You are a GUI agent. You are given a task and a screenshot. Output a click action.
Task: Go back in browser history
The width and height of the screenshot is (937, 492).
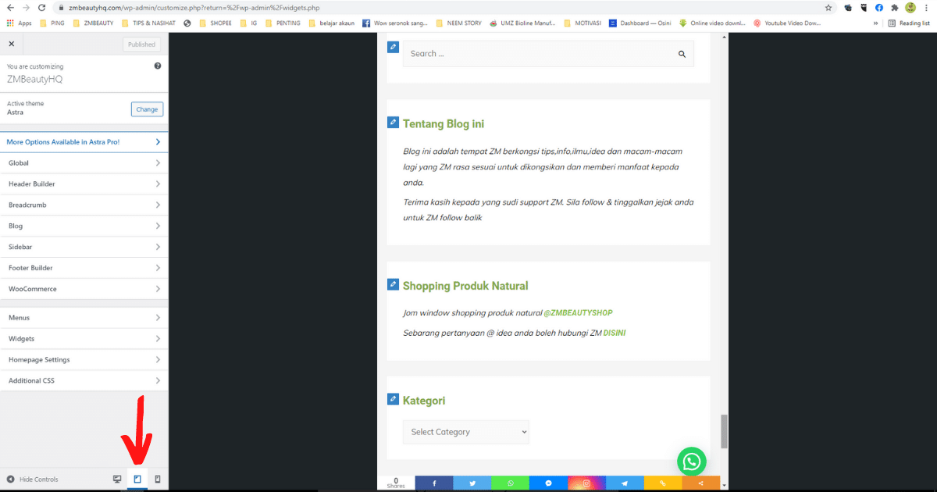(x=9, y=8)
